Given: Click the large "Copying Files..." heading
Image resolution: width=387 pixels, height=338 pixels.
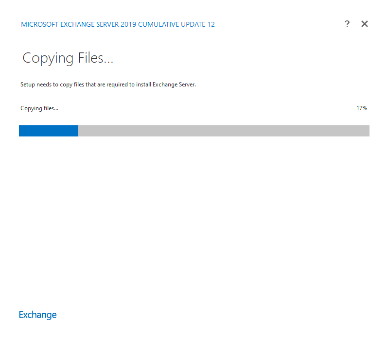Looking at the screenshot, I should [68, 58].
